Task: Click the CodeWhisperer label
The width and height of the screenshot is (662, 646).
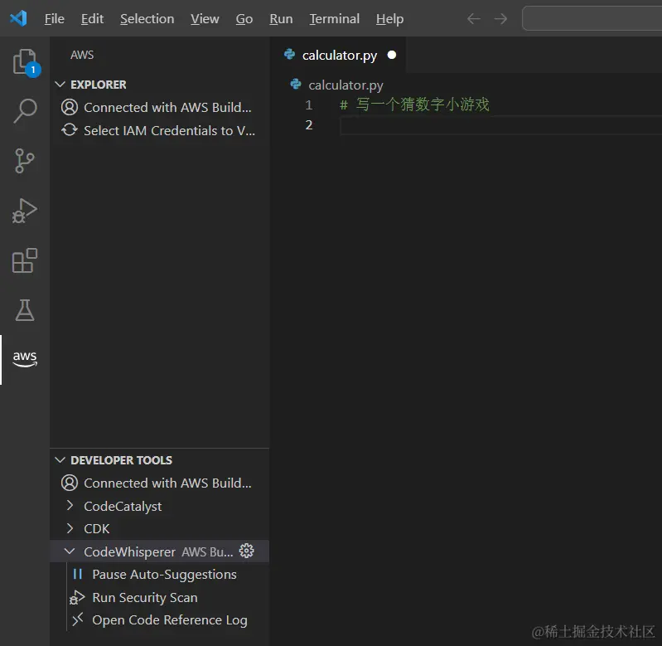Action: pyautogui.click(x=129, y=551)
